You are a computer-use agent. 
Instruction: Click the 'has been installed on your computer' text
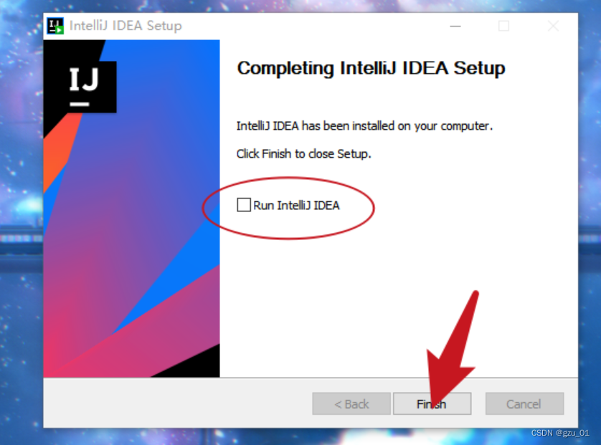397,126
